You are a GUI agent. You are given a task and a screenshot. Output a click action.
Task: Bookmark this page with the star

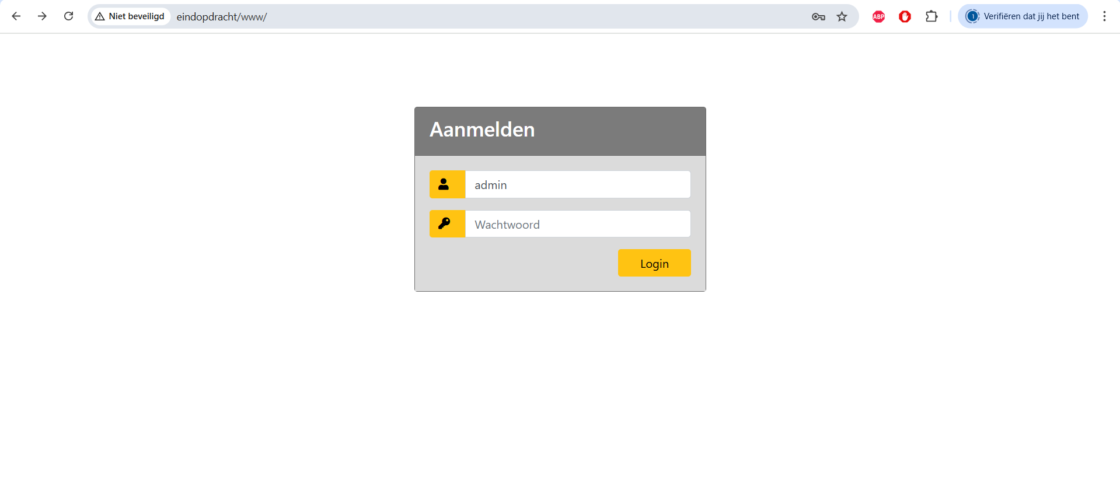tap(842, 17)
